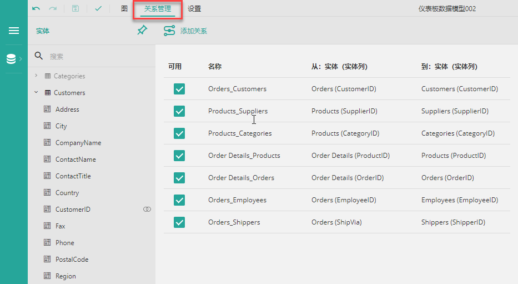The height and width of the screenshot is (284, 518).
Task: Uncheck the Orders_Customers relationship checkbox
Action: point(179,89)
